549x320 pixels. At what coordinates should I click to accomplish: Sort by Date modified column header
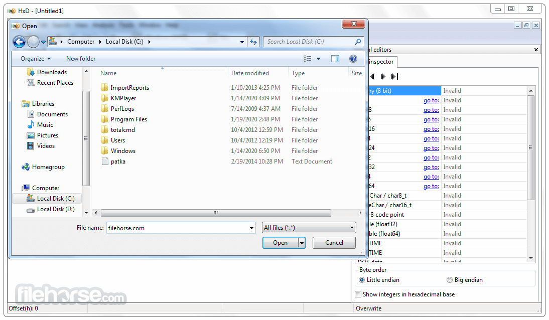[x=250, y=73]
